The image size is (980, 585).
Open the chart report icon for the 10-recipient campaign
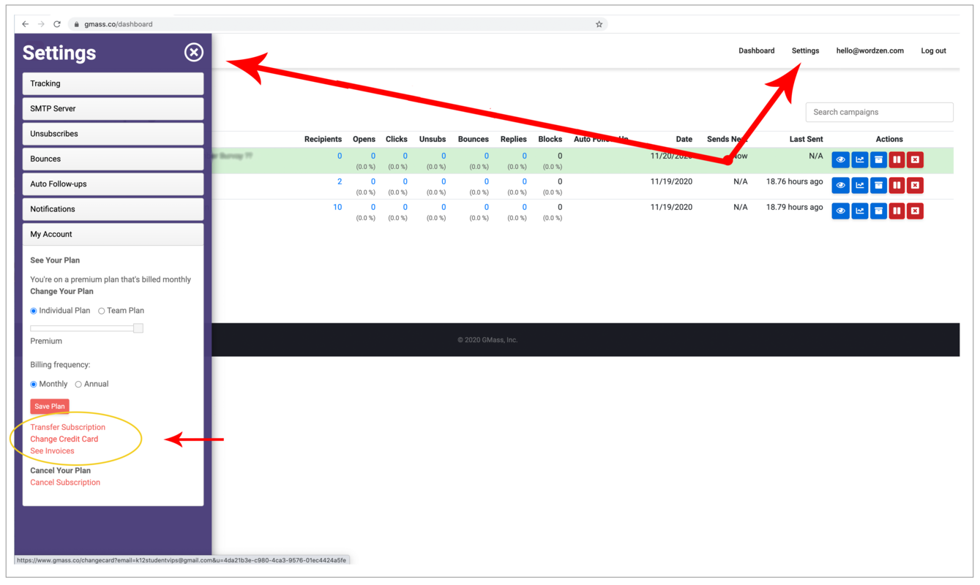[859, 211]
